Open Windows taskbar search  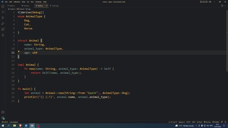click(9, 126)
